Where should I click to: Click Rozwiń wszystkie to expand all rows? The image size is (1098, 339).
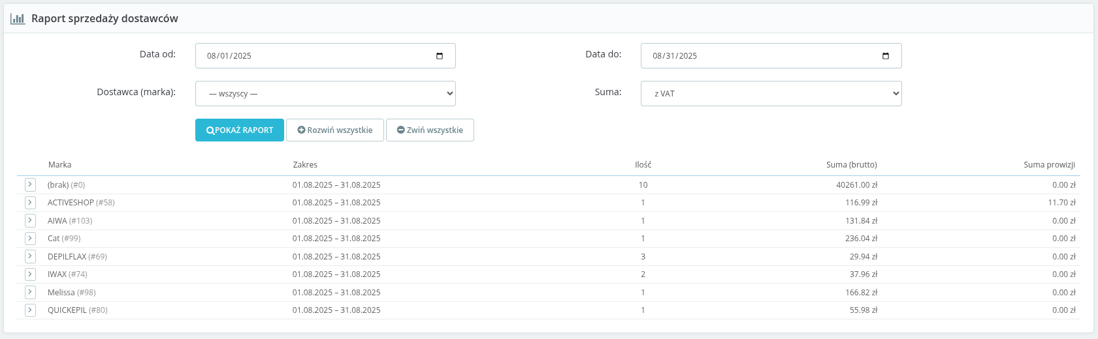coord(335,130)
